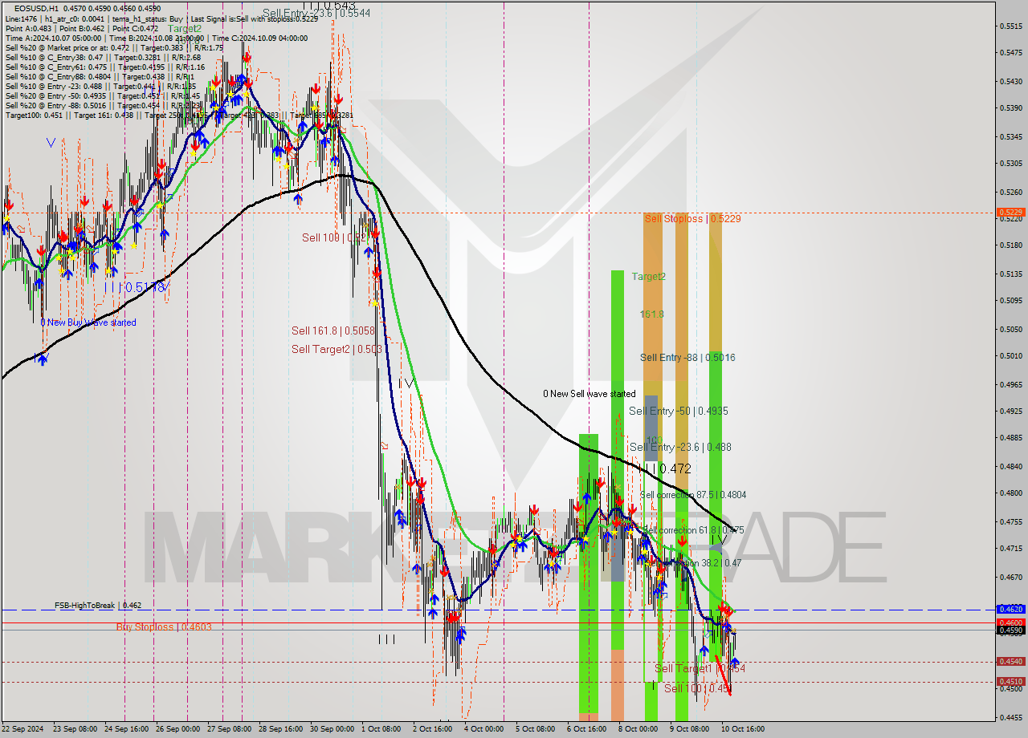Click the 'Buy Stoploss | 0.4603' label

pyautogui.click(x=164, y=626)
